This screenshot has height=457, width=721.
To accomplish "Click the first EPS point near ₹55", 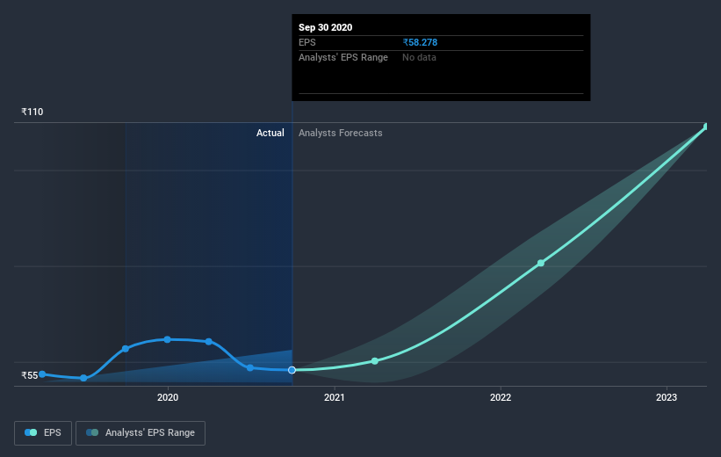I will [42, 374].
